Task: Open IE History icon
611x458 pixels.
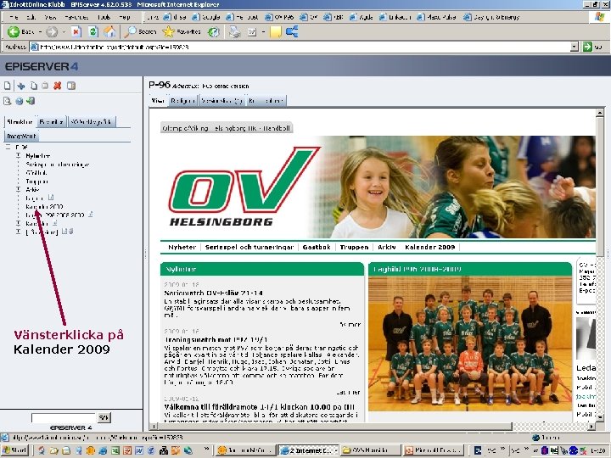Action: [x=213, y=31]
